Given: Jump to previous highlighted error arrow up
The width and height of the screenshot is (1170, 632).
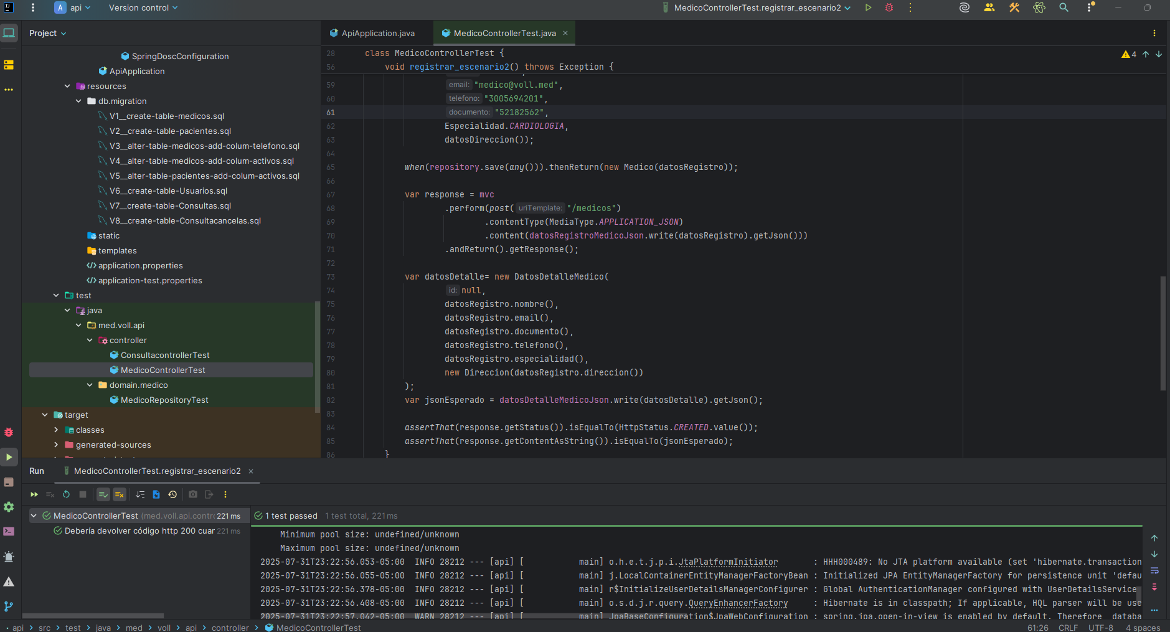Looking at the screenshot, I should (x=1146, y=54).
